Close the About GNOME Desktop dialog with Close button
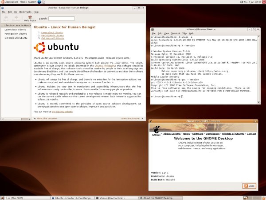The width and height of the screenshot is (266, 200). click(249, 185)
